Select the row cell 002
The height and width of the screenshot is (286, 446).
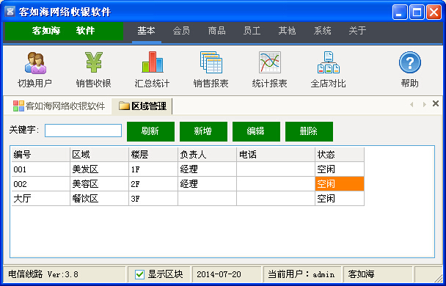pyautogui.click(x=40, y=184)
